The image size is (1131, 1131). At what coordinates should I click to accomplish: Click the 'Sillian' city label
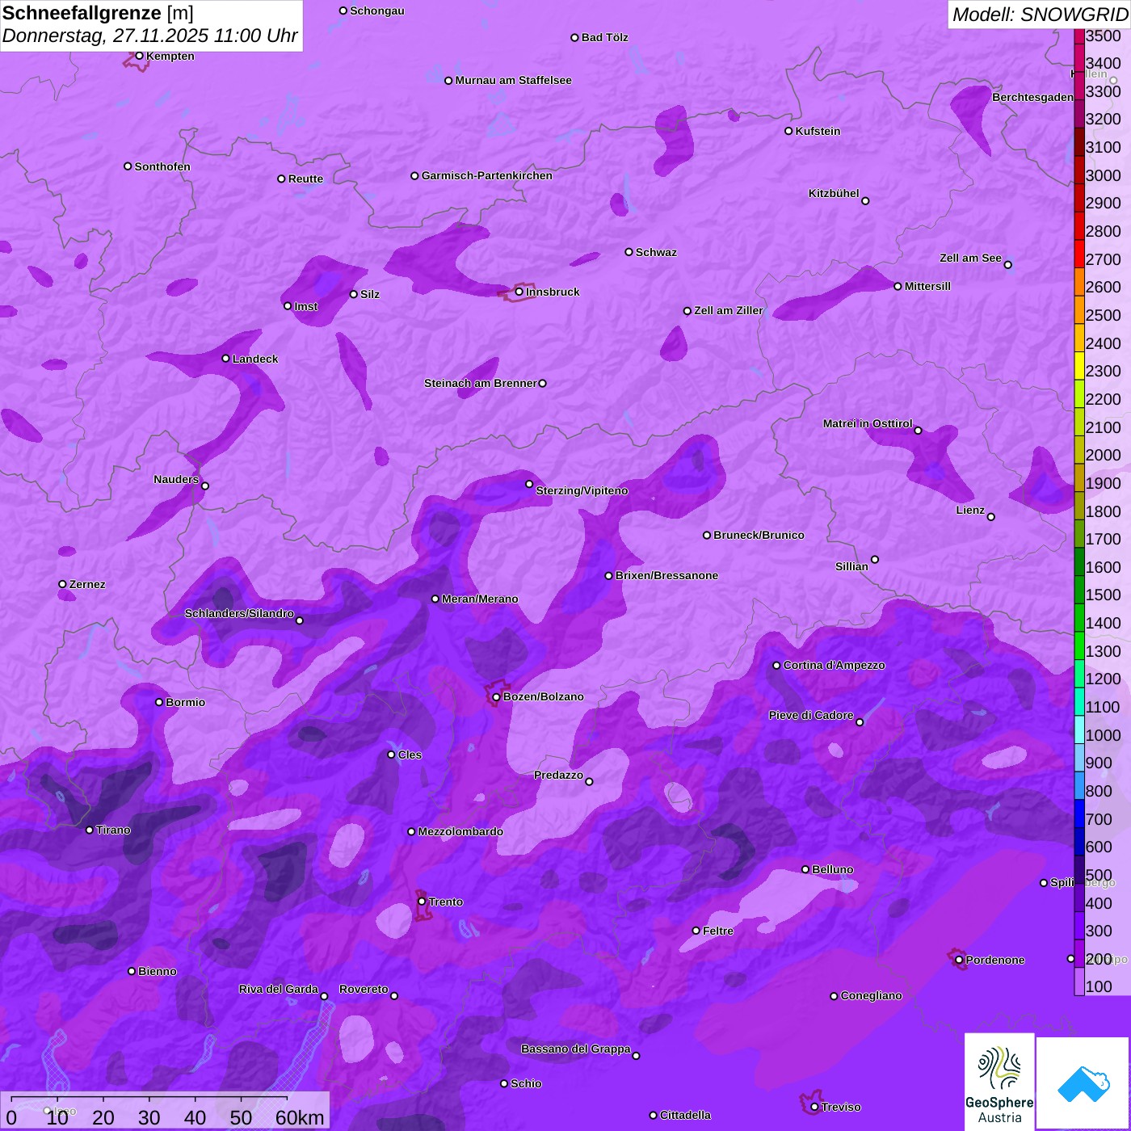[x=851, y=566]
